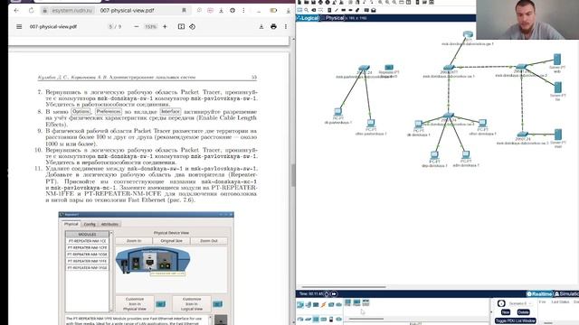Open Config tab in Repeater dialog image
Viewport: 579px width, 325px height.
click(x=90, y=224)
